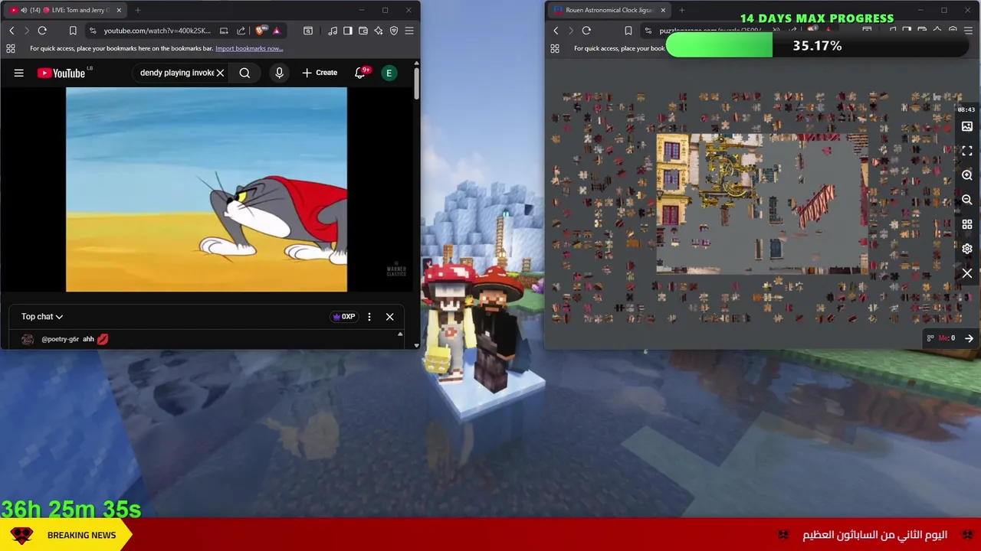Arrange puzzle pieces grid icon

(967, 224)
